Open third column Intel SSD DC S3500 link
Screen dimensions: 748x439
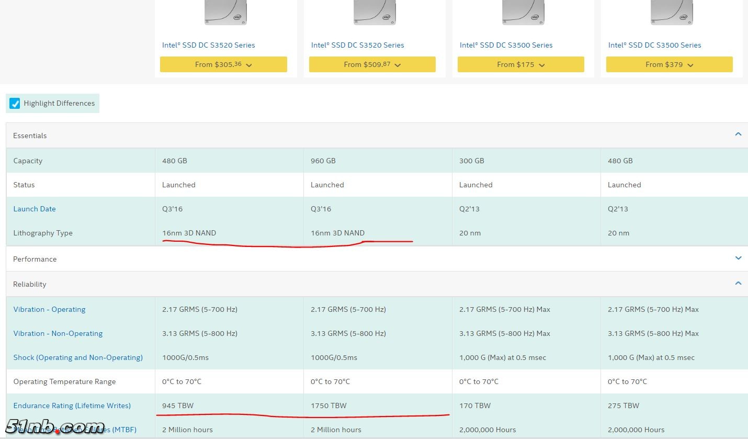pyautogui.click(x=506, y=45)
